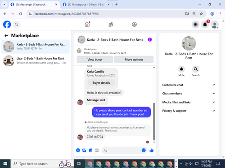This screenshot has height=168, width=225.
Task: Expand the Privacy & support section
Action: coord(189,111)
